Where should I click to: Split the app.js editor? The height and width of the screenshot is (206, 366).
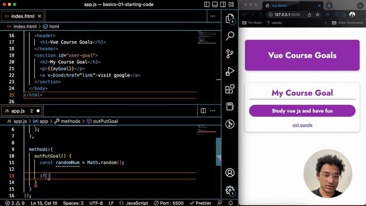coord(204,110)
